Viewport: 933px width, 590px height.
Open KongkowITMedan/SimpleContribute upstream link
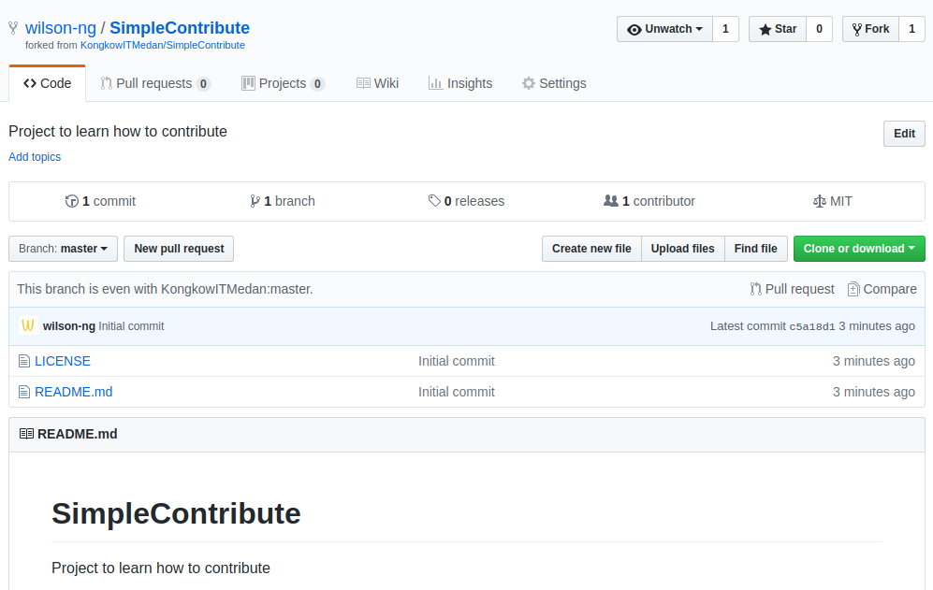[x=163, y=45]
